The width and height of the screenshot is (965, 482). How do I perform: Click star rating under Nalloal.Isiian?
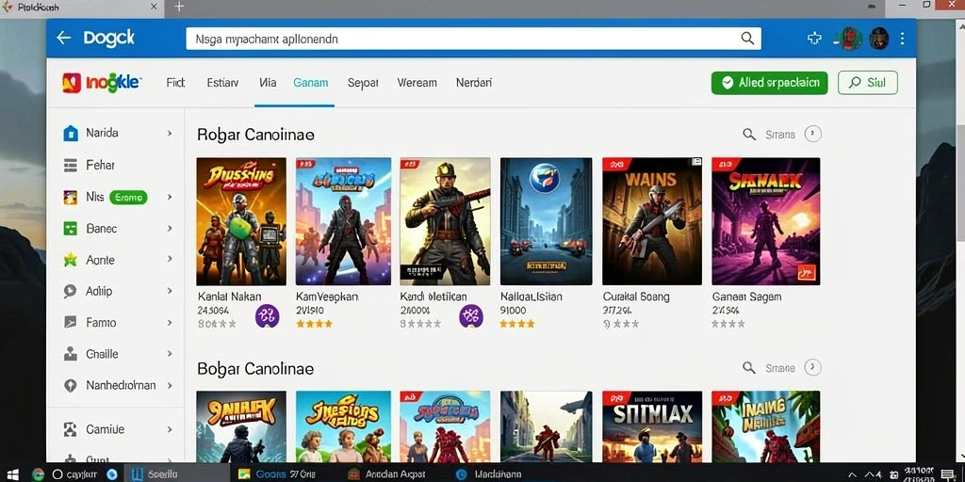[x=517, y=324]
